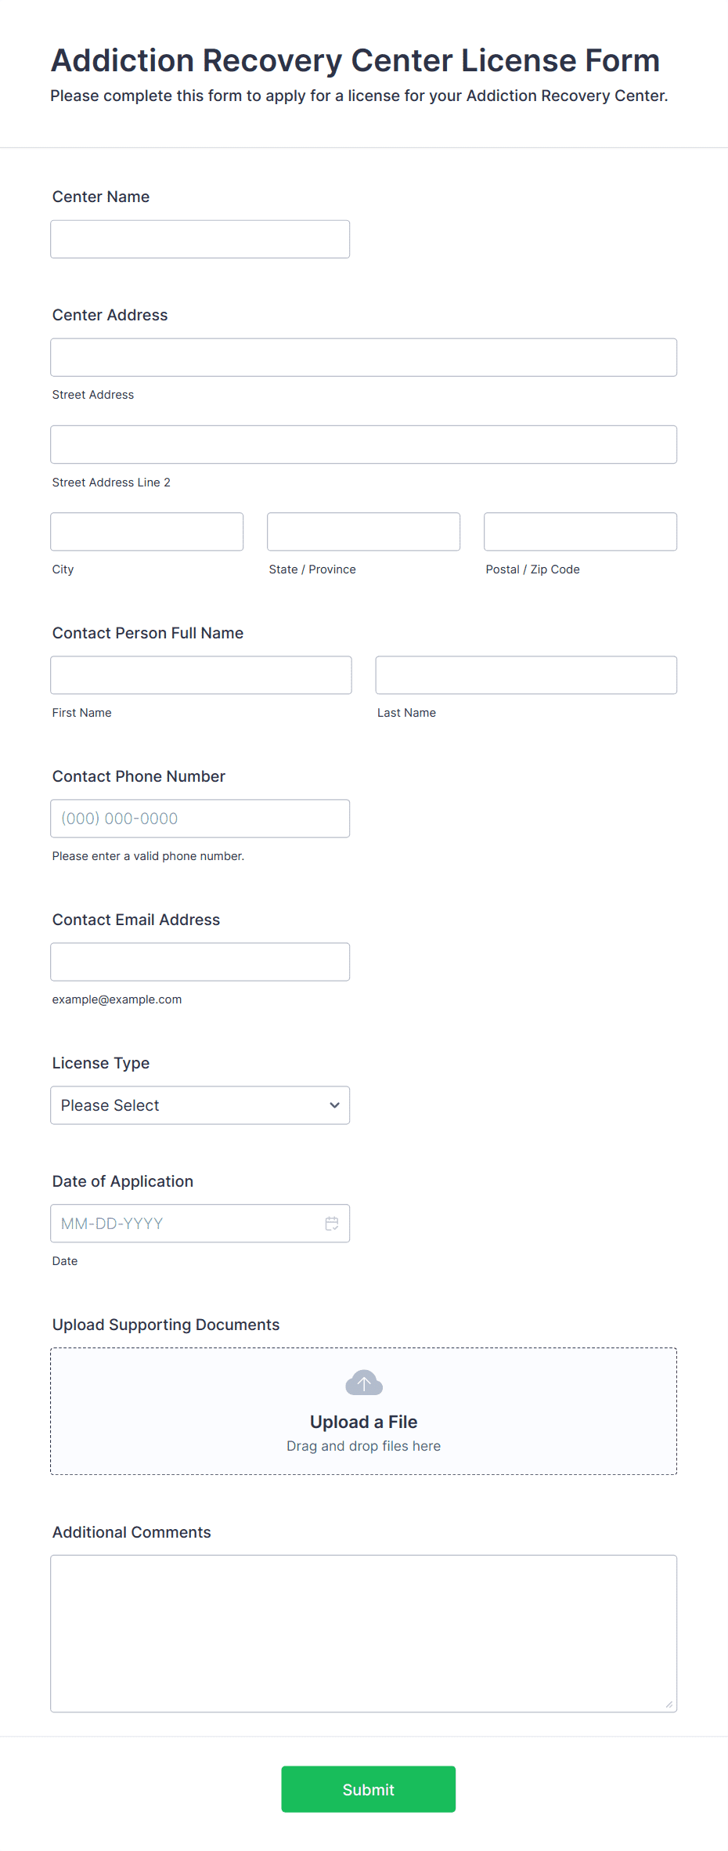728x1851 pixels.
Task: Focus the City text field
Action: coord(147,532)
